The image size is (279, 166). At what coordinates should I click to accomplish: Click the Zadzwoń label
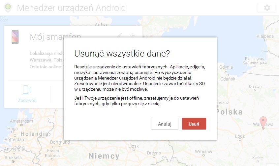tap(27, 100)
